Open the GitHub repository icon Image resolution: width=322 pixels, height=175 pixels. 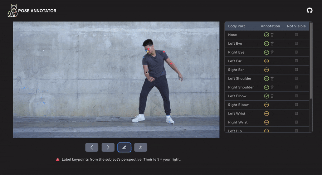(x=309, y=10)
